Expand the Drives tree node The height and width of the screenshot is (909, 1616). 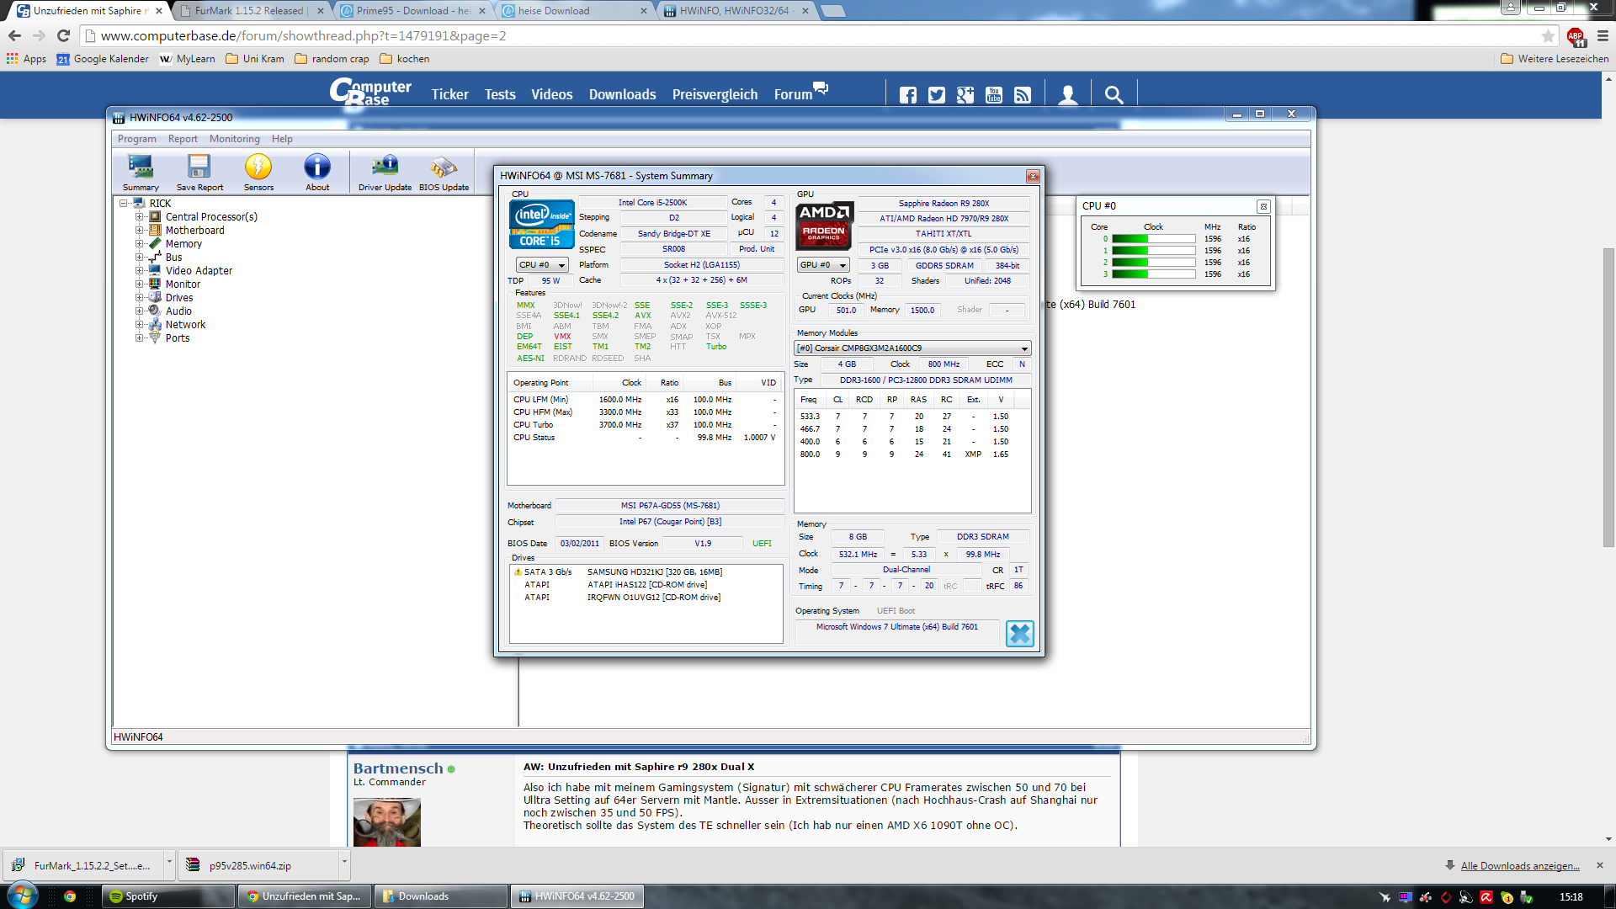tap(140, 298)
